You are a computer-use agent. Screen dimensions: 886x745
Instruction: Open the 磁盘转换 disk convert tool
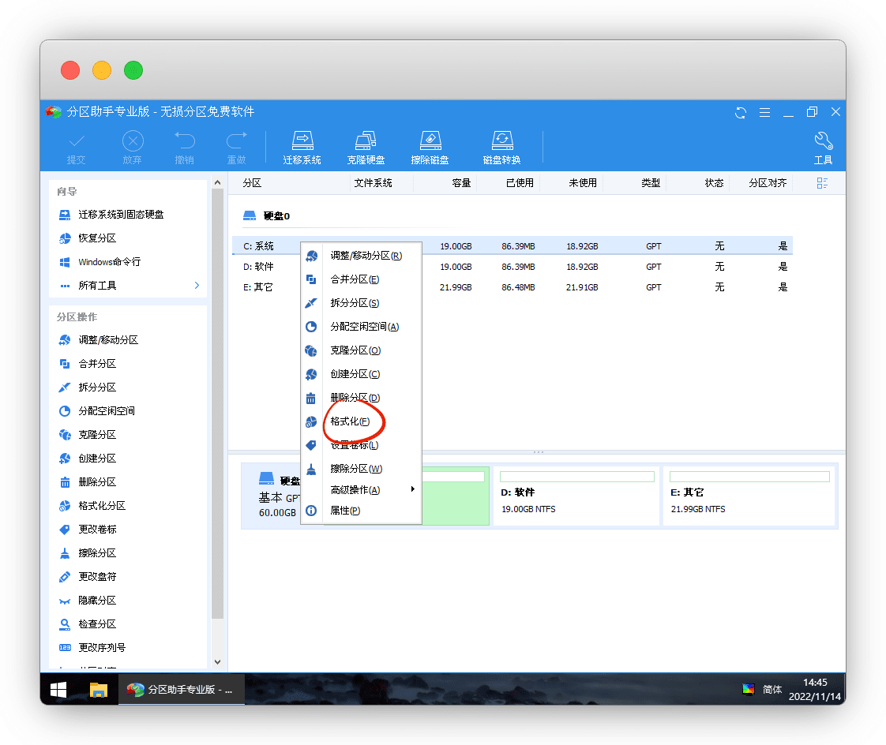(x=501, y=148)
